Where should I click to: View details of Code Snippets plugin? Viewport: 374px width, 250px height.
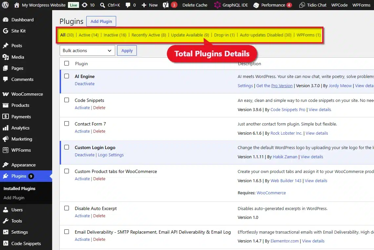point(320,110)
